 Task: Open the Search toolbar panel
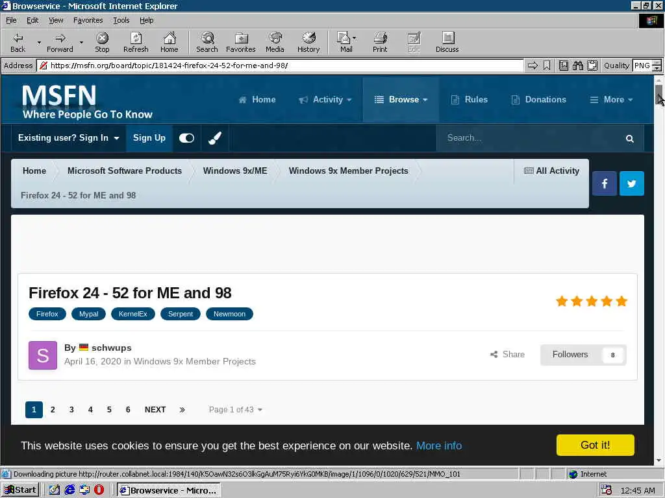[207, 42]
